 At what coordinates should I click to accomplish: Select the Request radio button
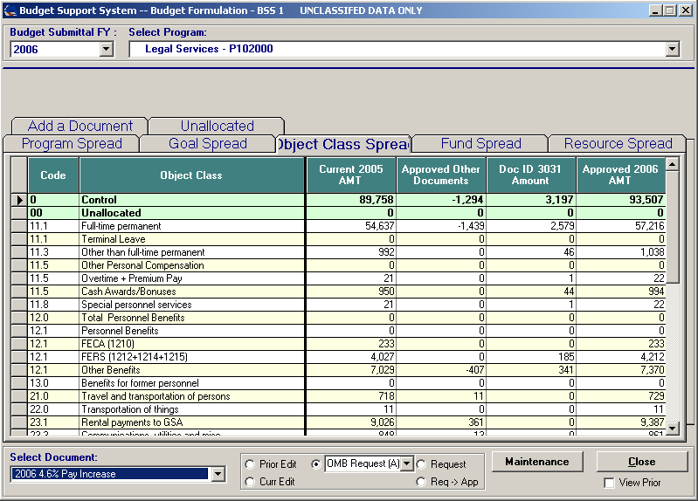pyautogui.click(x=421, y=464)
